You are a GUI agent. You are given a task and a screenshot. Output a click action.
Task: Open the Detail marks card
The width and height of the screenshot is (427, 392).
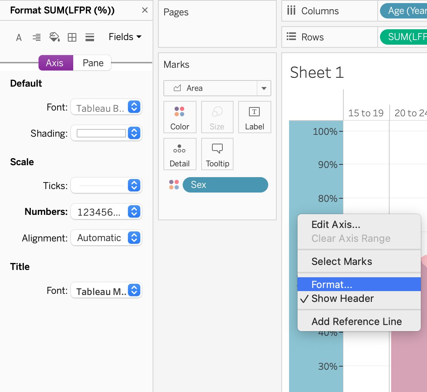180,154
